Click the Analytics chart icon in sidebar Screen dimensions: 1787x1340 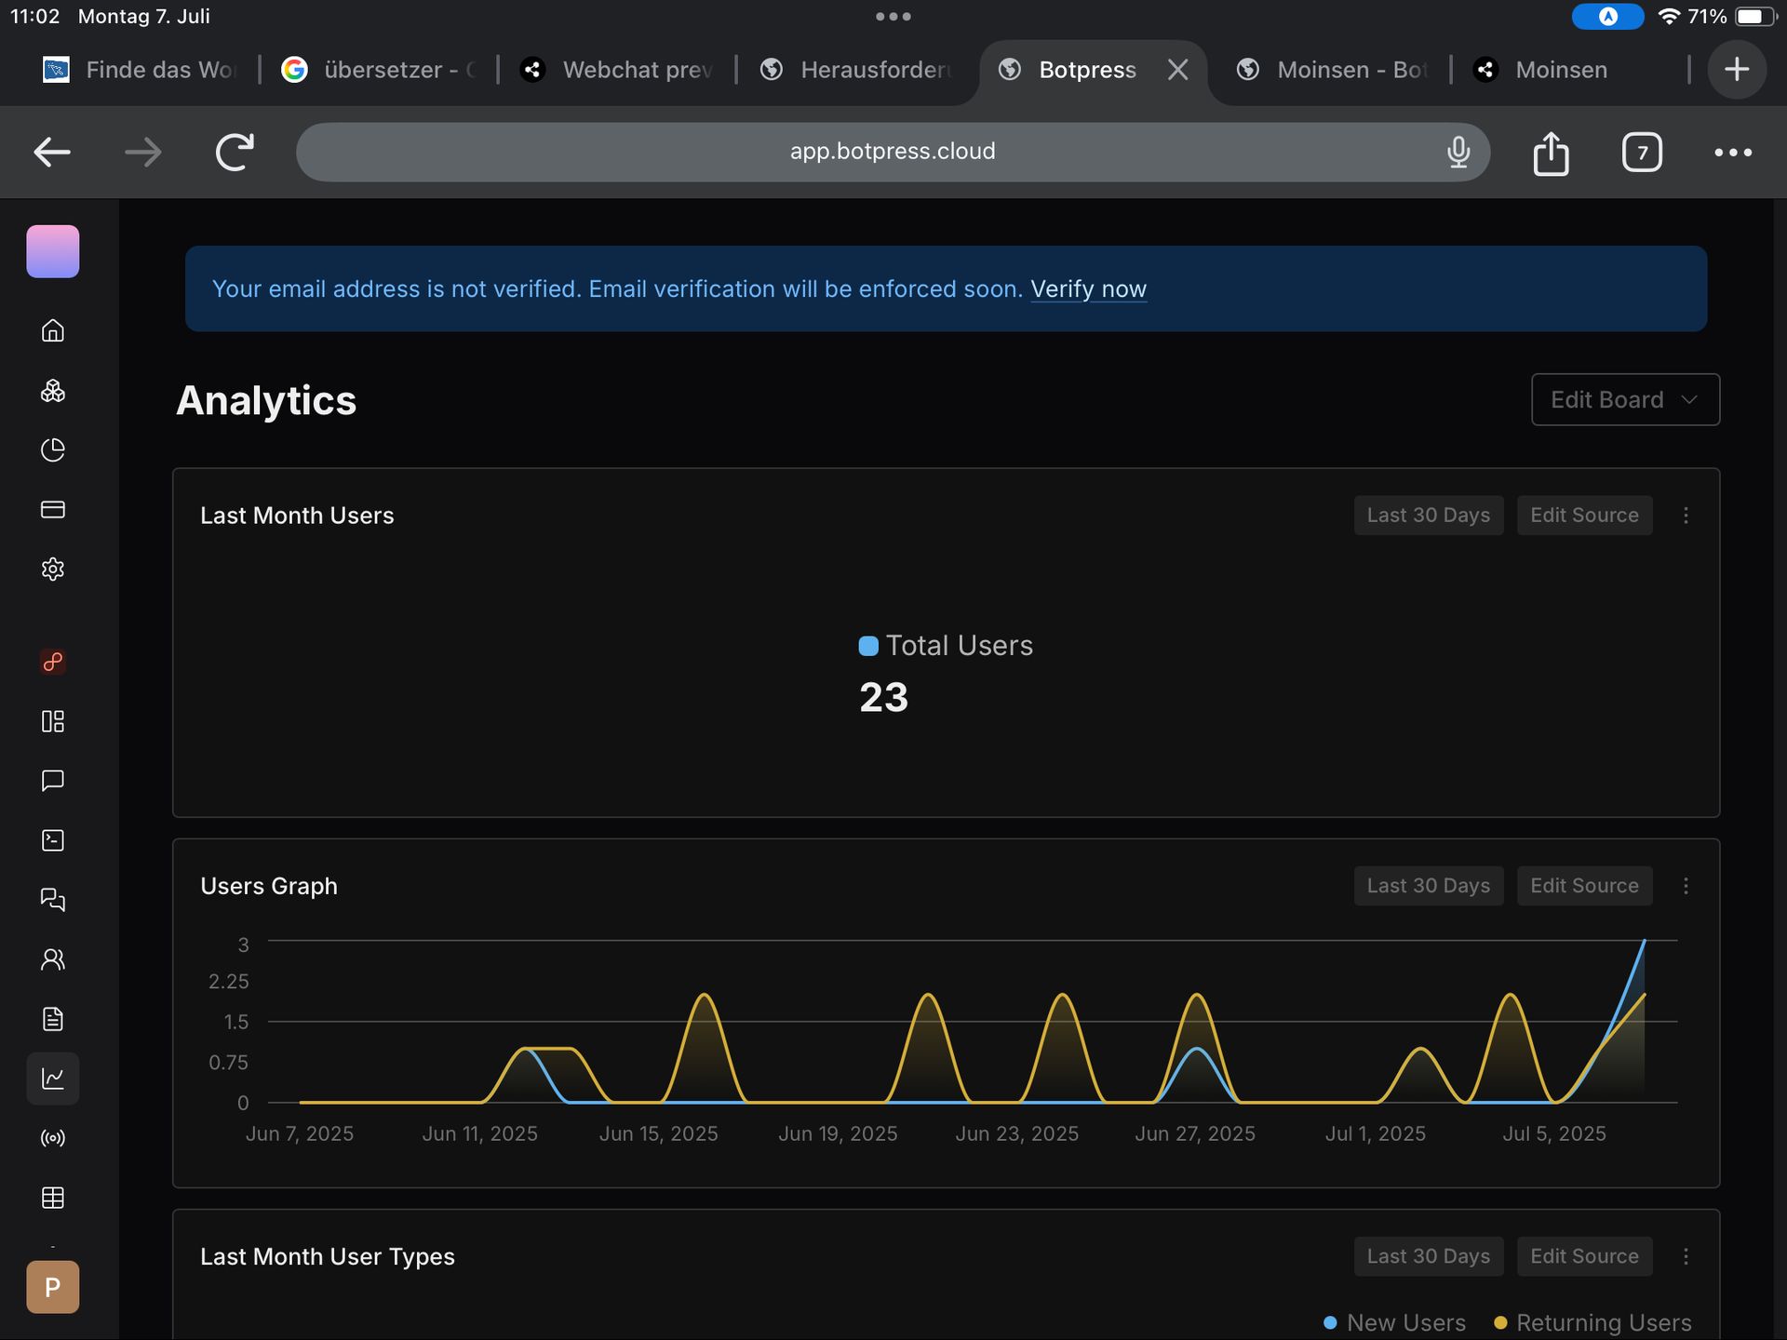coord(53,1079)
